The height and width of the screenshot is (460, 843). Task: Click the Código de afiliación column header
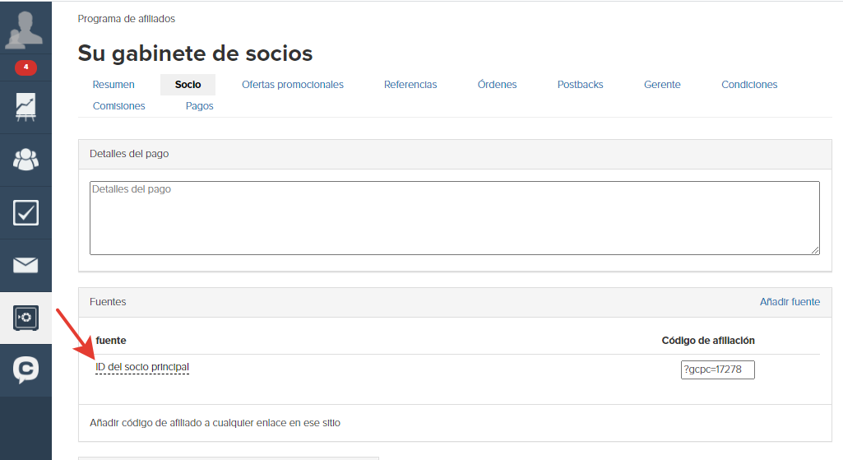[708, 341]
